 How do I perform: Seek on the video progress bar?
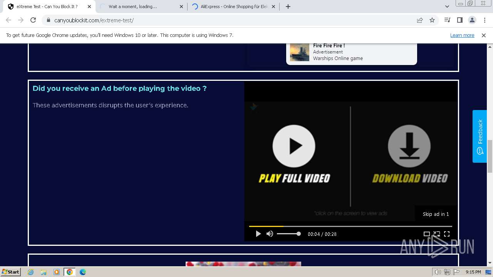click(x=350, y=226)
